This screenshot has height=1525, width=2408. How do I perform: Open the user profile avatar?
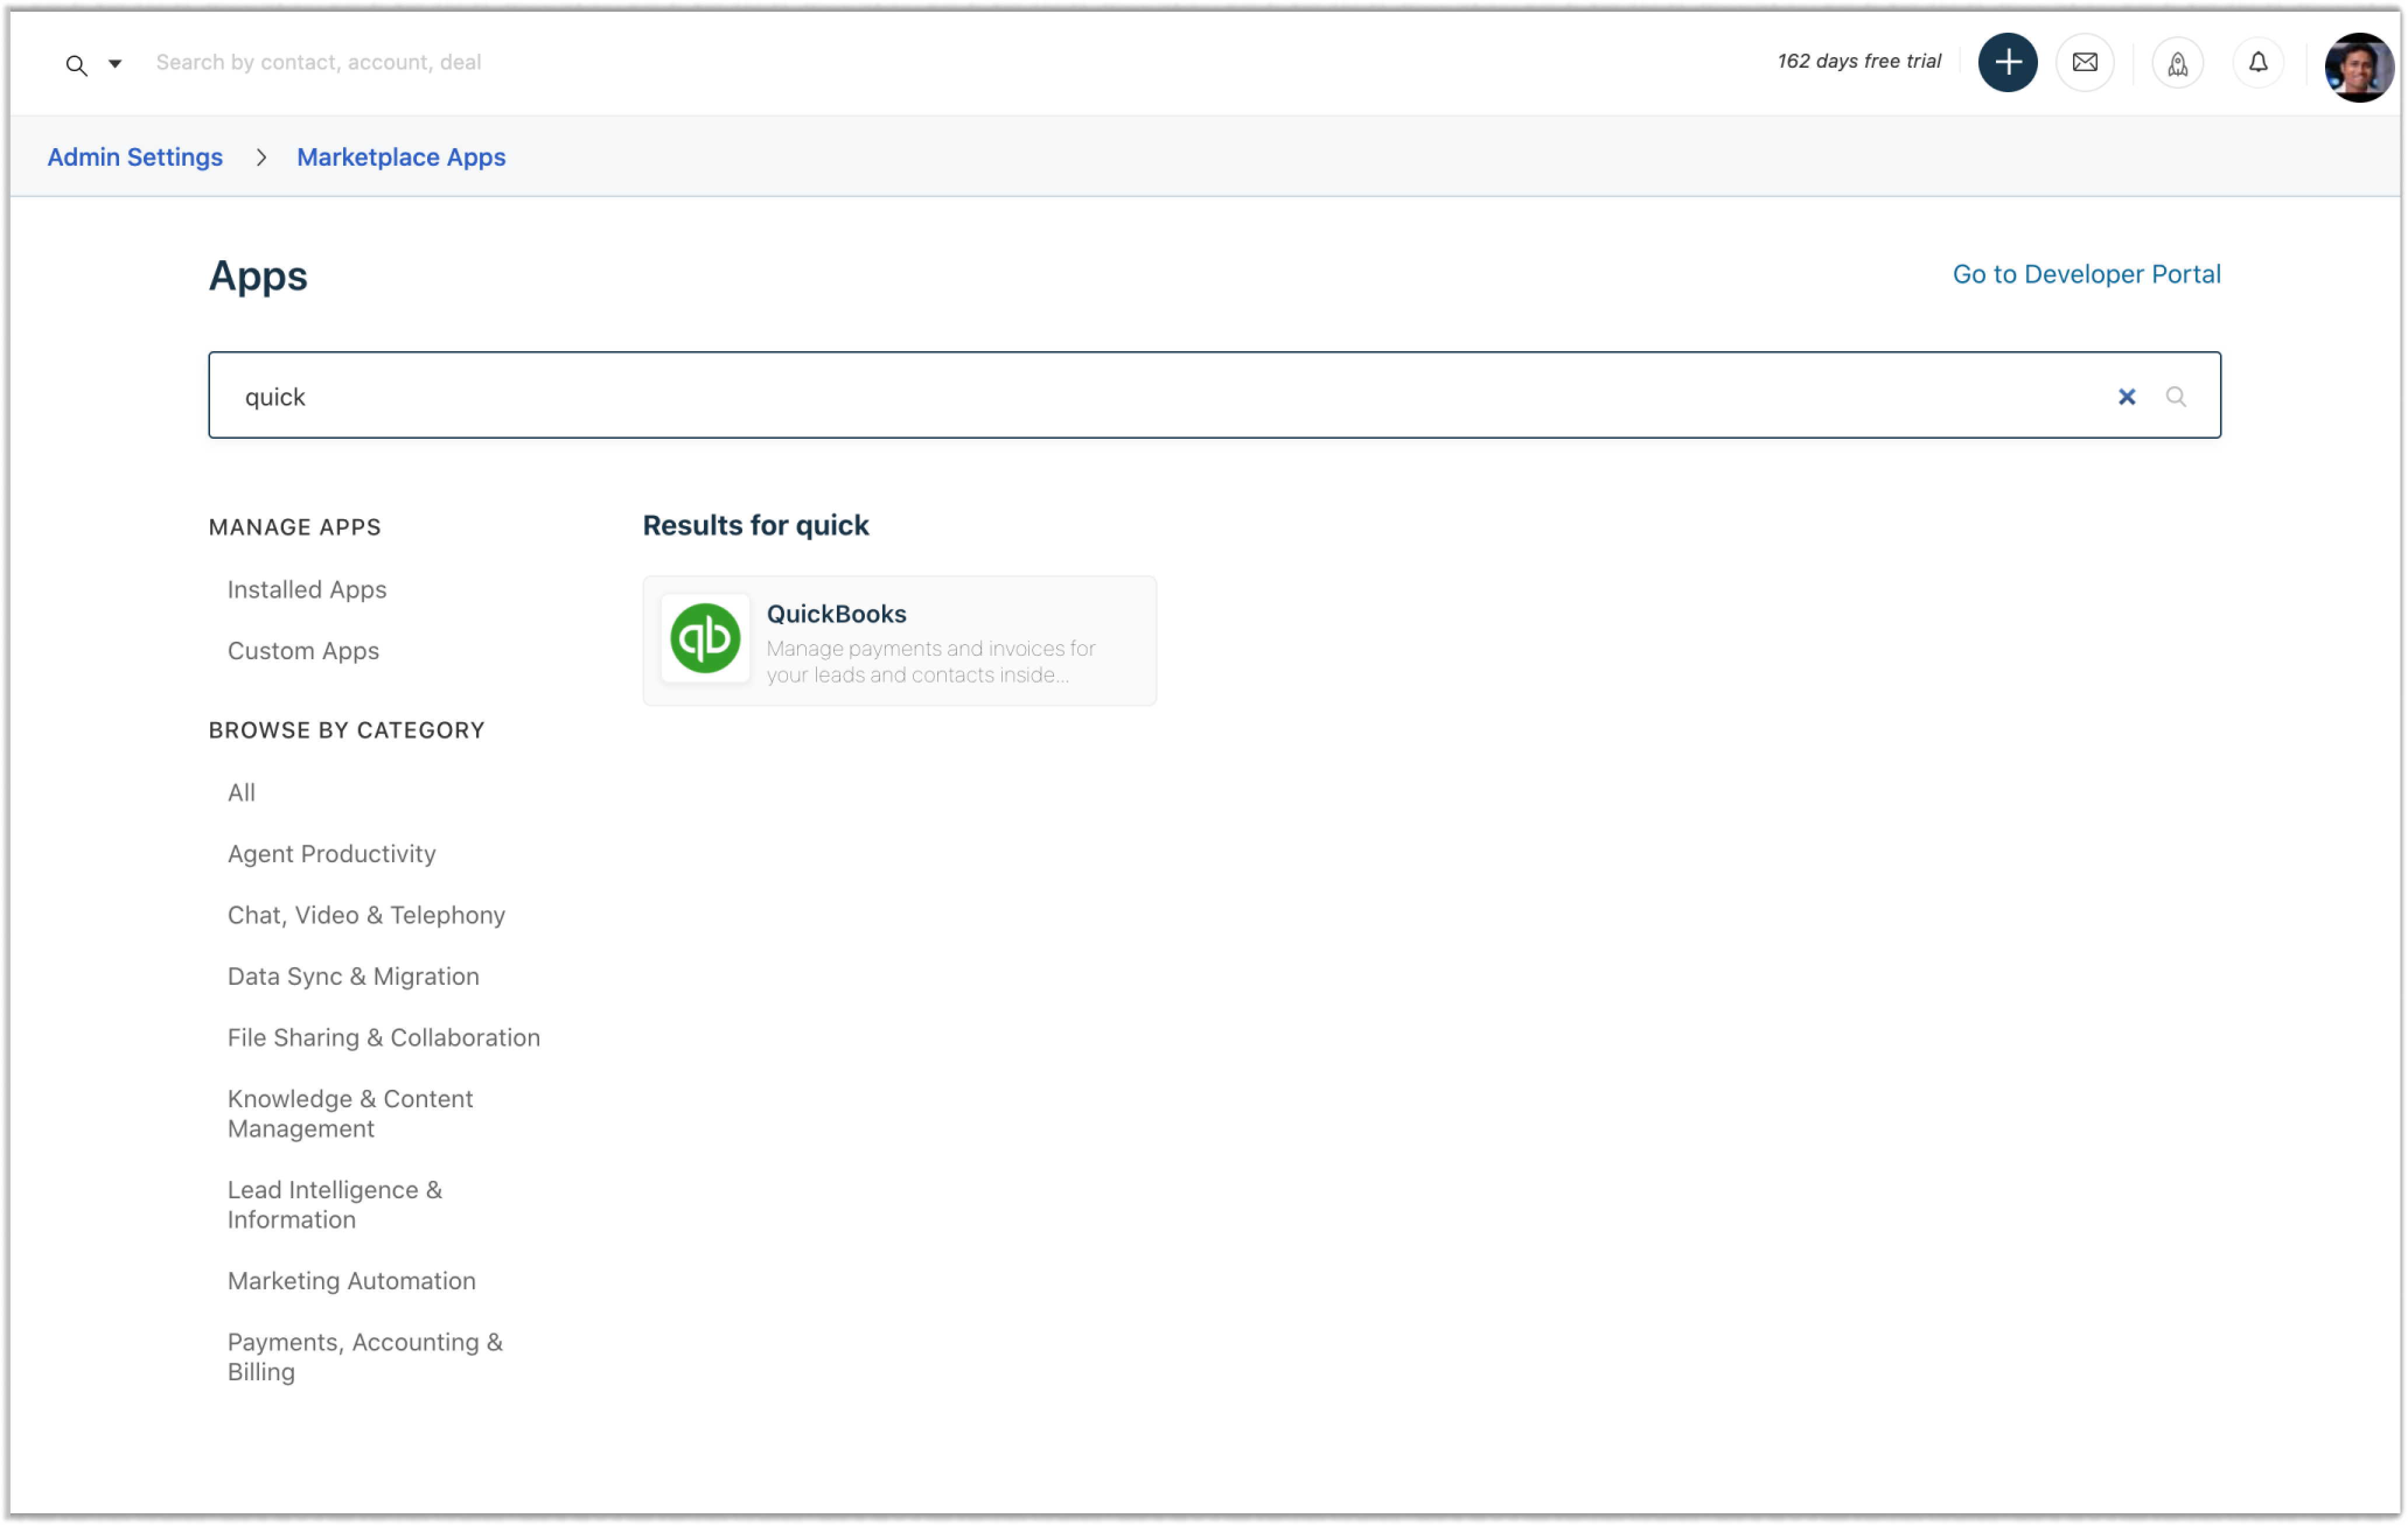(x=2357, y=67)
